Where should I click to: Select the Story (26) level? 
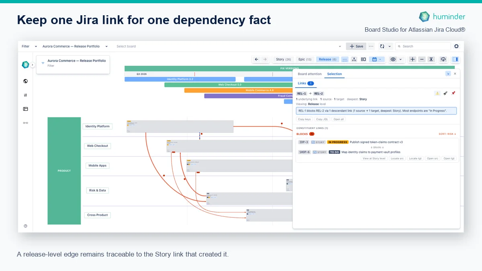tap(284, 59)
